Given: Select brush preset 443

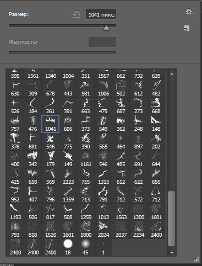Looking at the screenshot, I should tap(68, 89).
